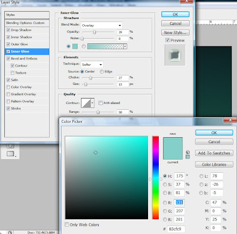The height and width of the screenshot is (234, 237).
Task: Open Color Libraries
Action: coord(214,165)
